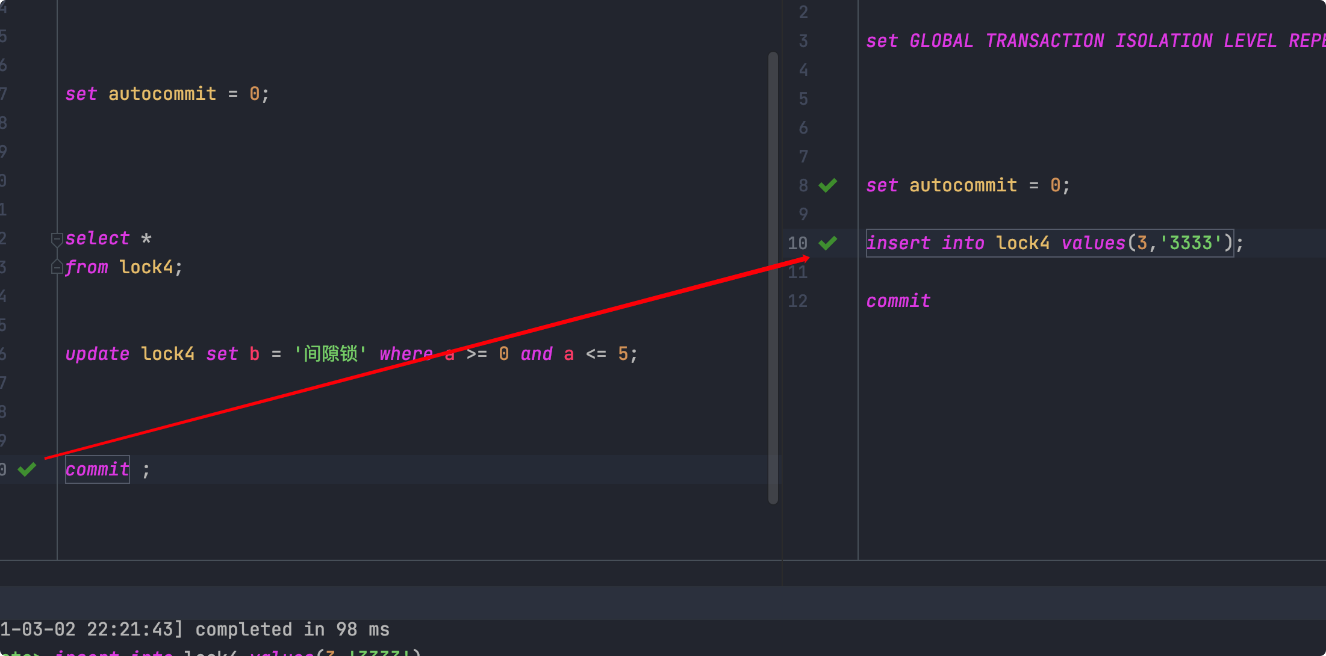The image size is (1326, 656).
Task: Click green checkmark on line 8 gutter
Action: click(x=828, y=185)
